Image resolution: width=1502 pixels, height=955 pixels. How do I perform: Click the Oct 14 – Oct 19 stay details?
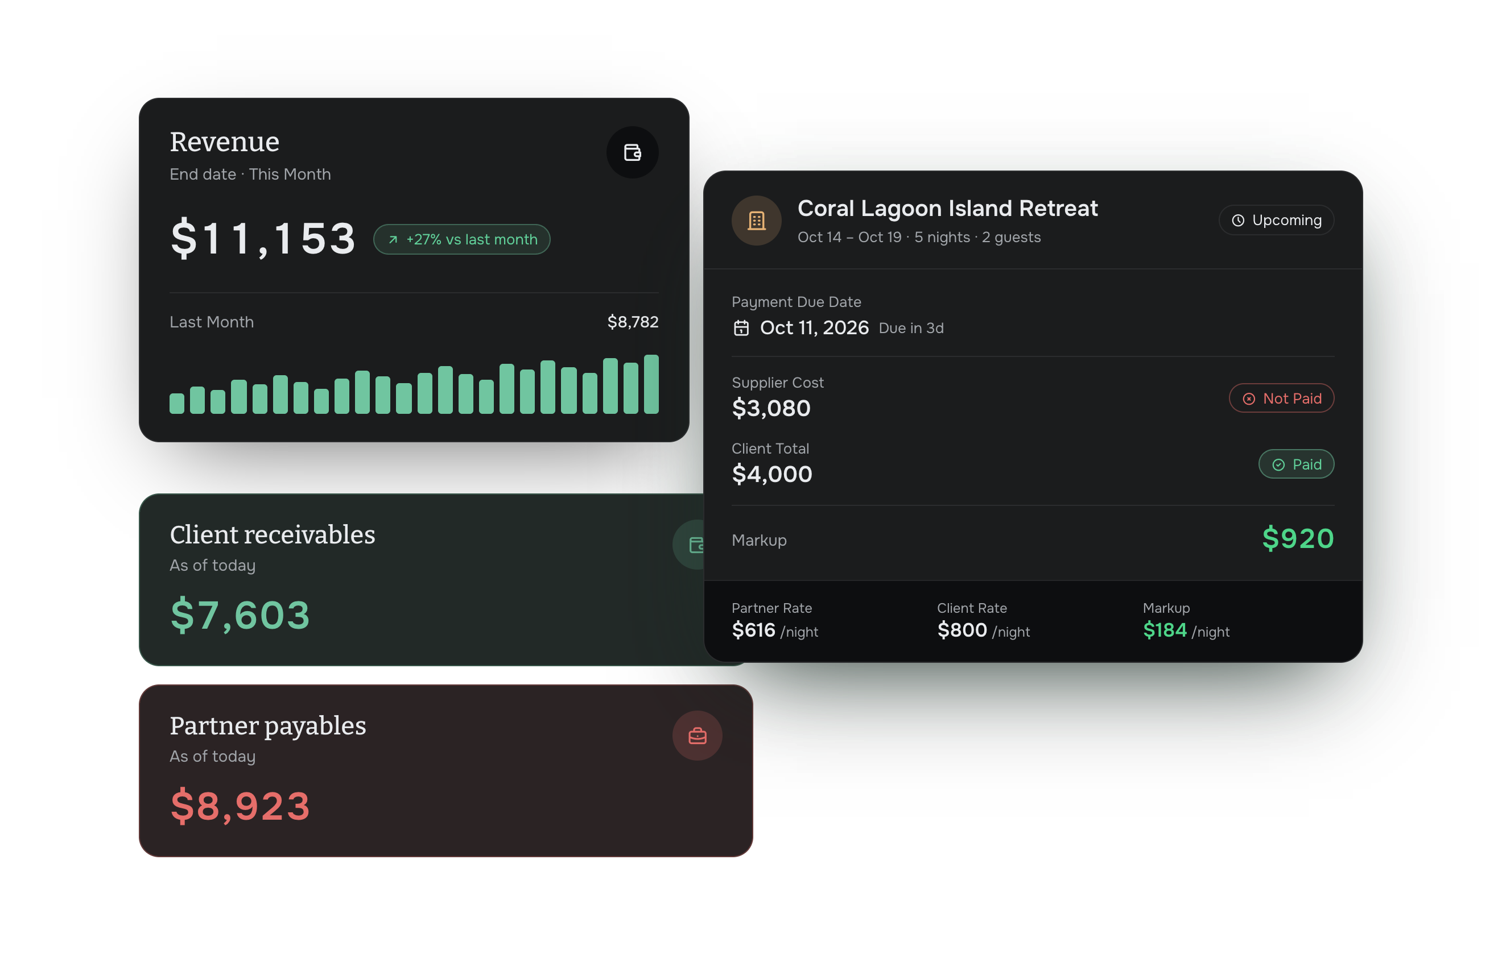click(919, 238)
